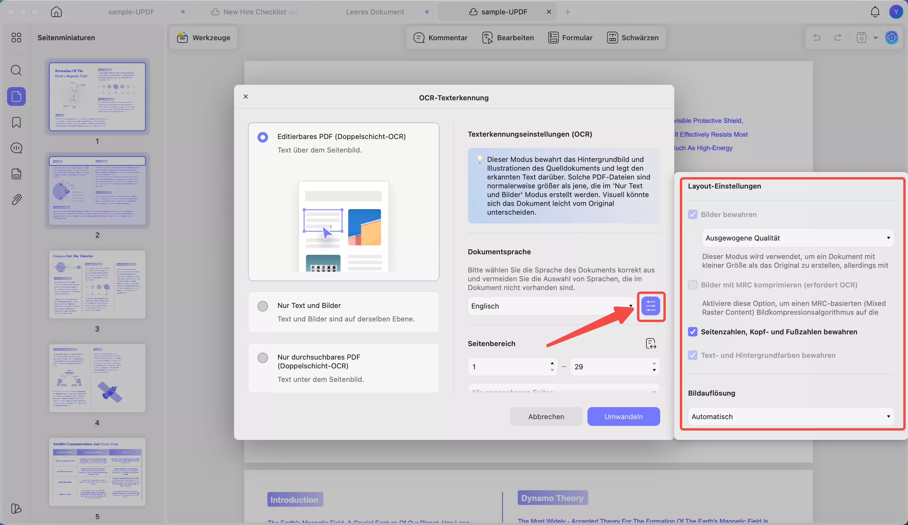
Task: Open the bookmarks sidebar icon
Action: 16,123
